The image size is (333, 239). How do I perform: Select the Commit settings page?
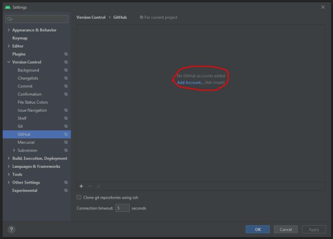pyautogui.click(x=25, y=86)
